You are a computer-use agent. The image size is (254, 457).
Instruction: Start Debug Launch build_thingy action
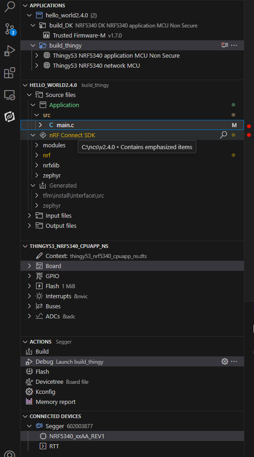[132, 361]
